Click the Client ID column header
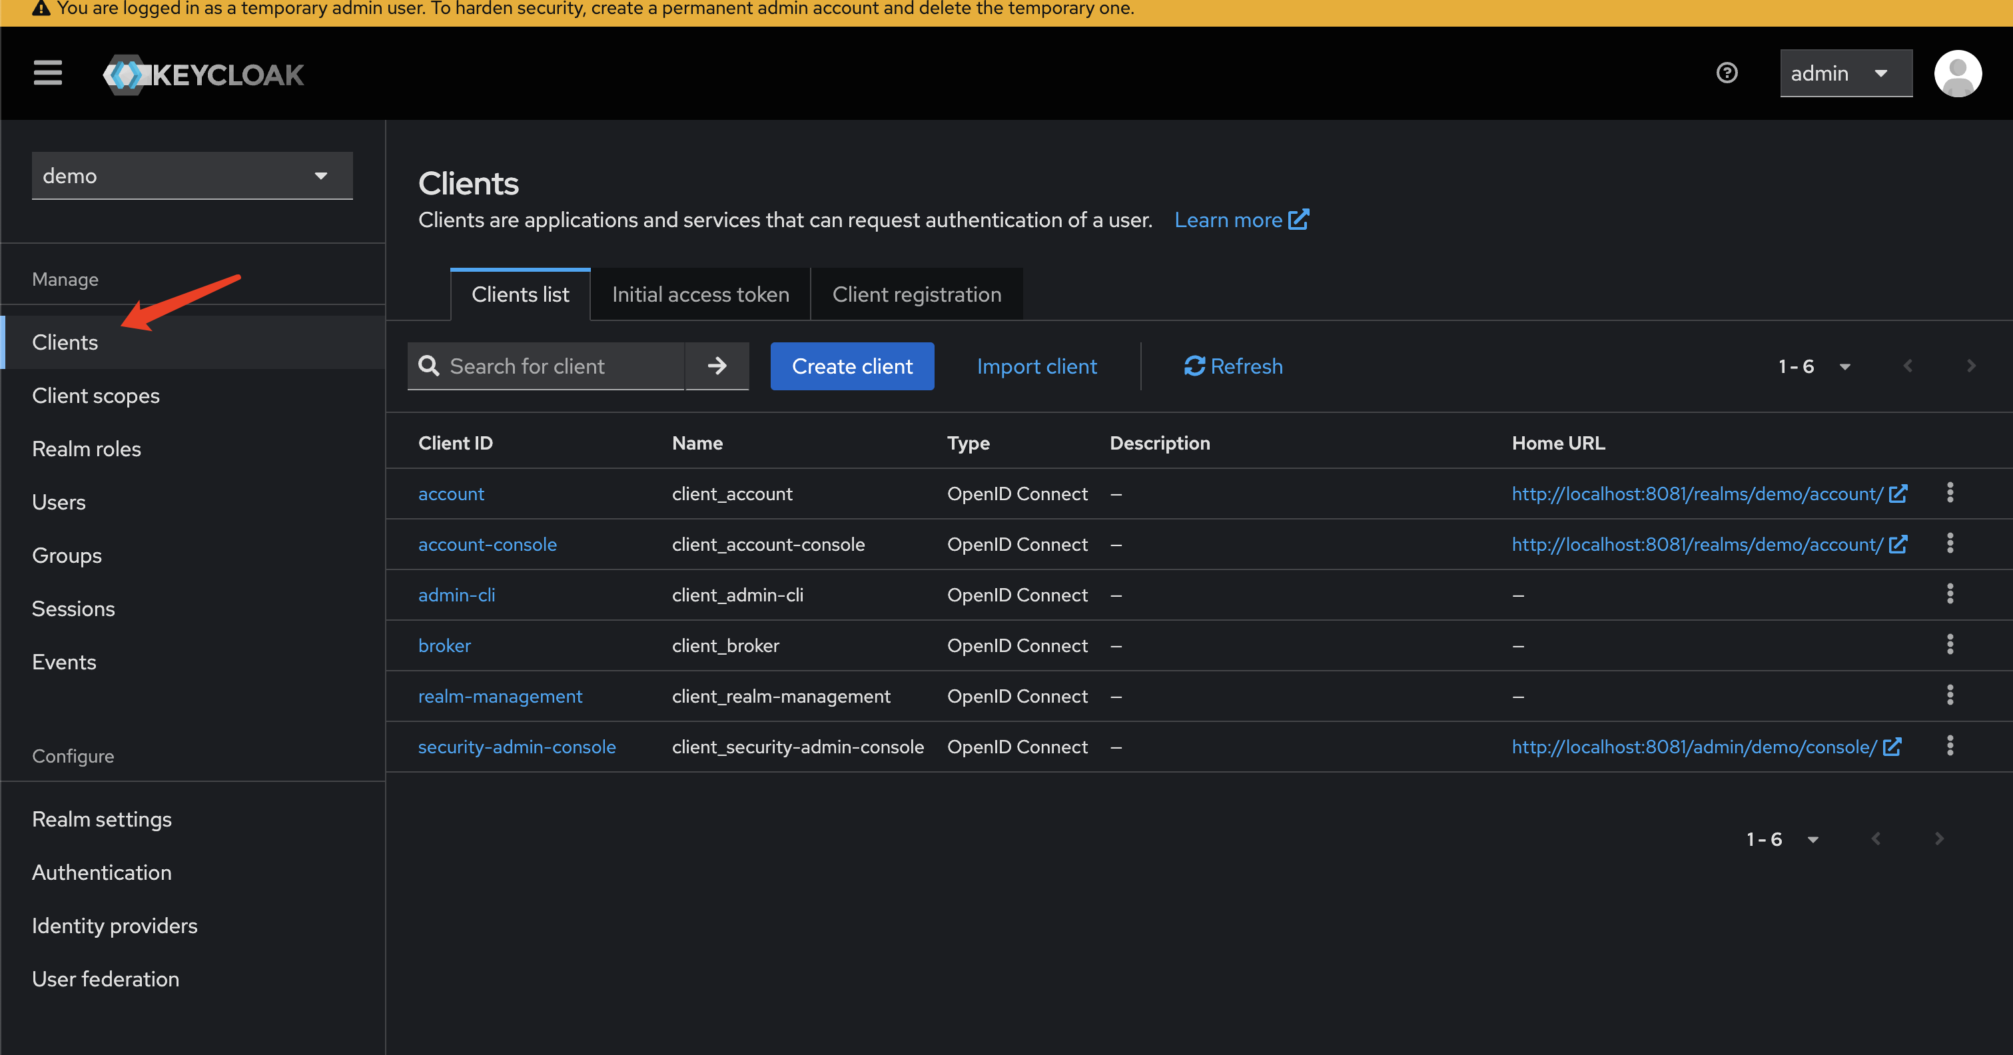This screenshot has height=1055, width=2013. (x=456, y=443)
